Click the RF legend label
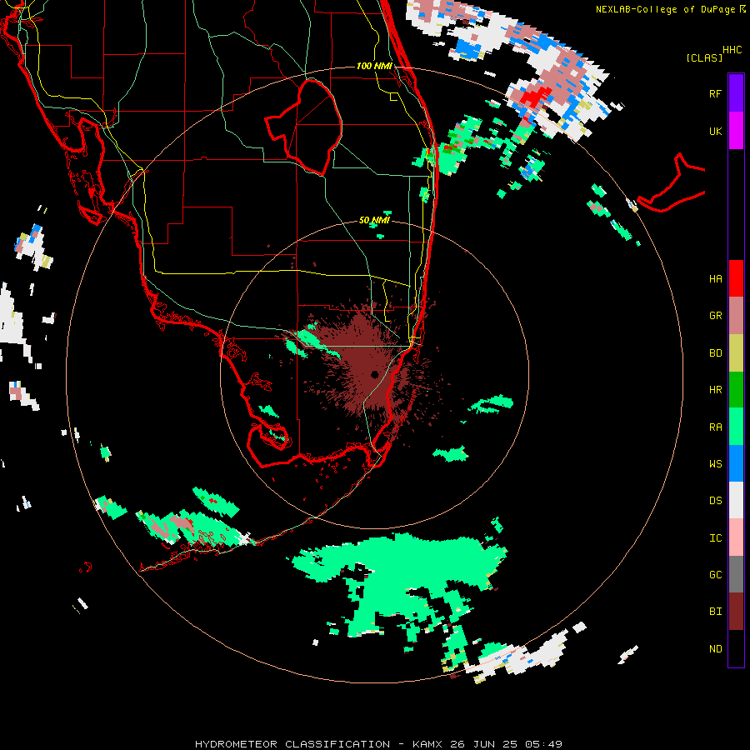Image resolution: width=750 pixels, height=750 pixels. coord(715,93)
